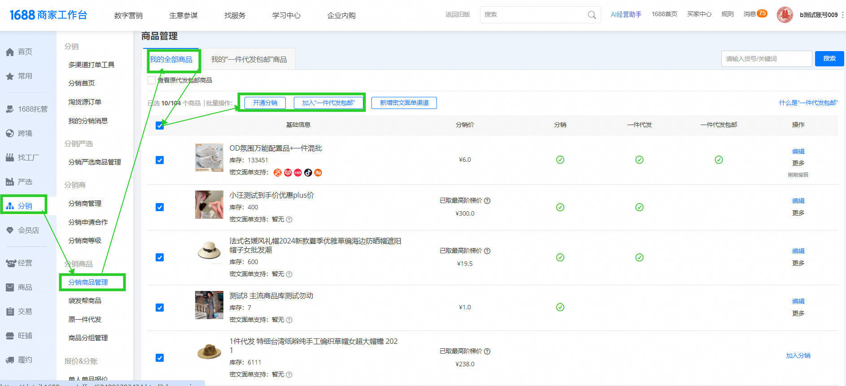Click the 开通分销 batch button
The width and height of the screenshot is (846, 386).
pos(265,103)
